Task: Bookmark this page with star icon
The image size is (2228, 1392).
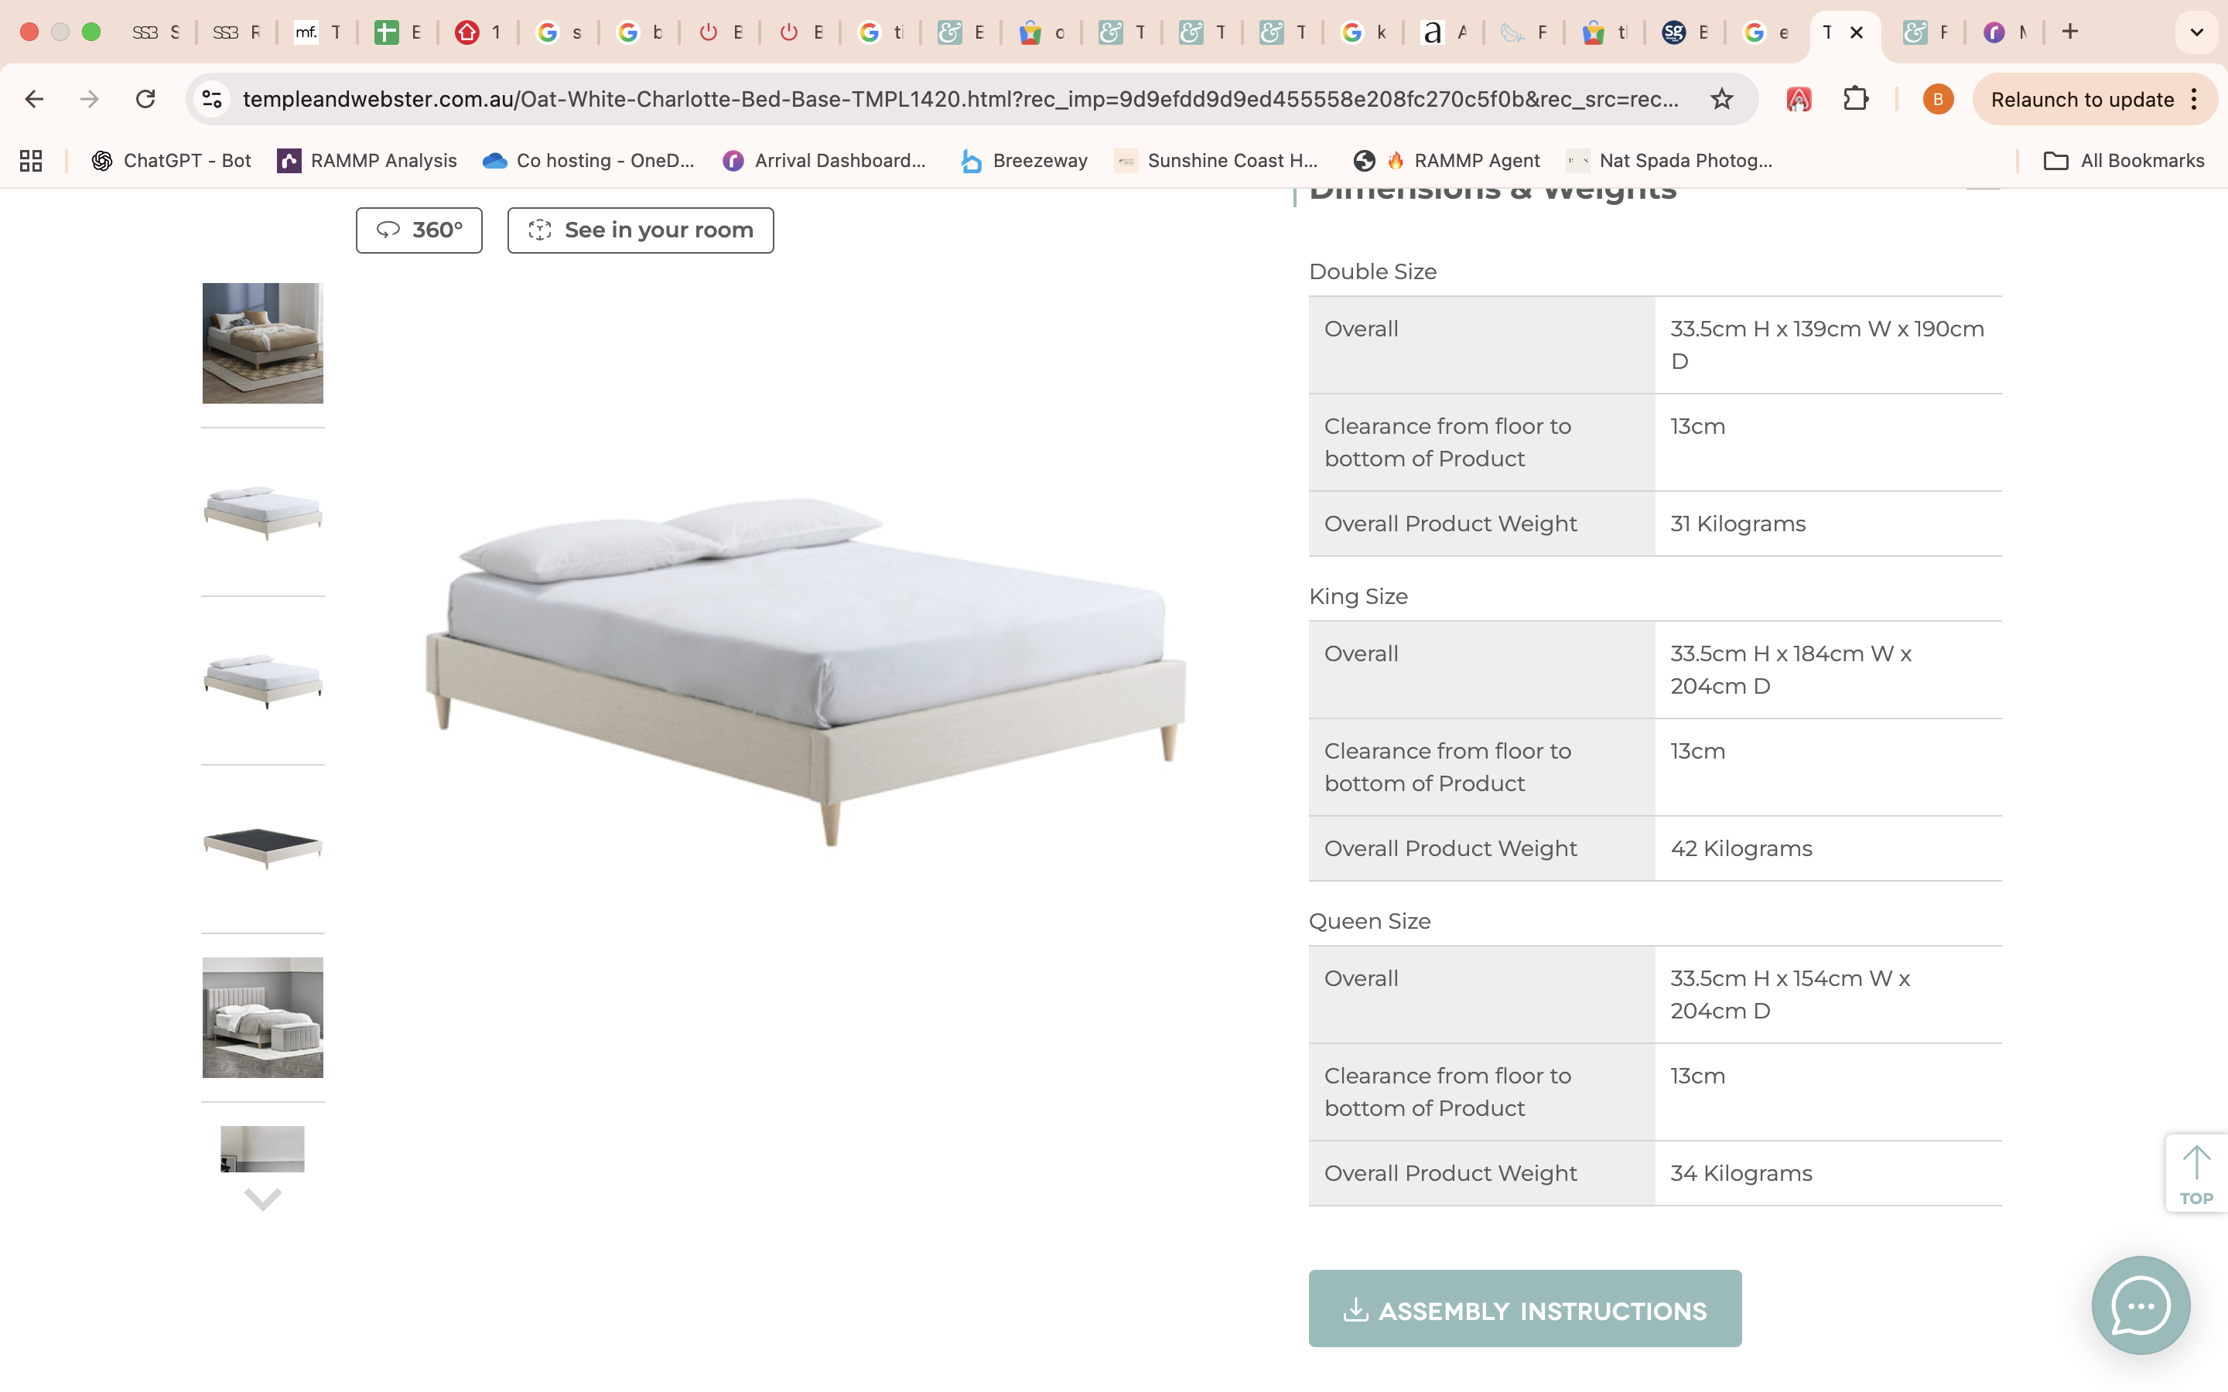Action: pyautogui.click(x=1721, y=100)
